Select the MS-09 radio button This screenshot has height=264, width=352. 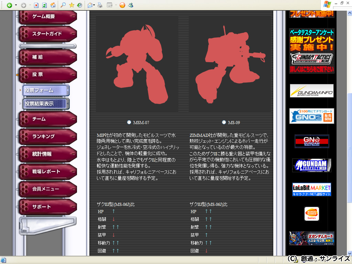pos(224,122)
